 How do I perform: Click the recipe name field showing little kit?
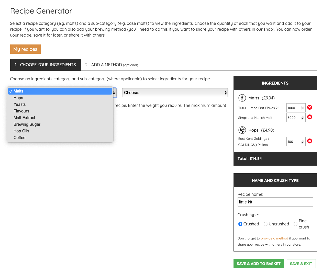tap(275, 202)
